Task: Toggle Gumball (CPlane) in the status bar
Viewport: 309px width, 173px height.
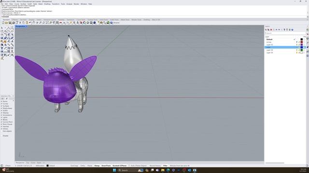Action: 119,166
